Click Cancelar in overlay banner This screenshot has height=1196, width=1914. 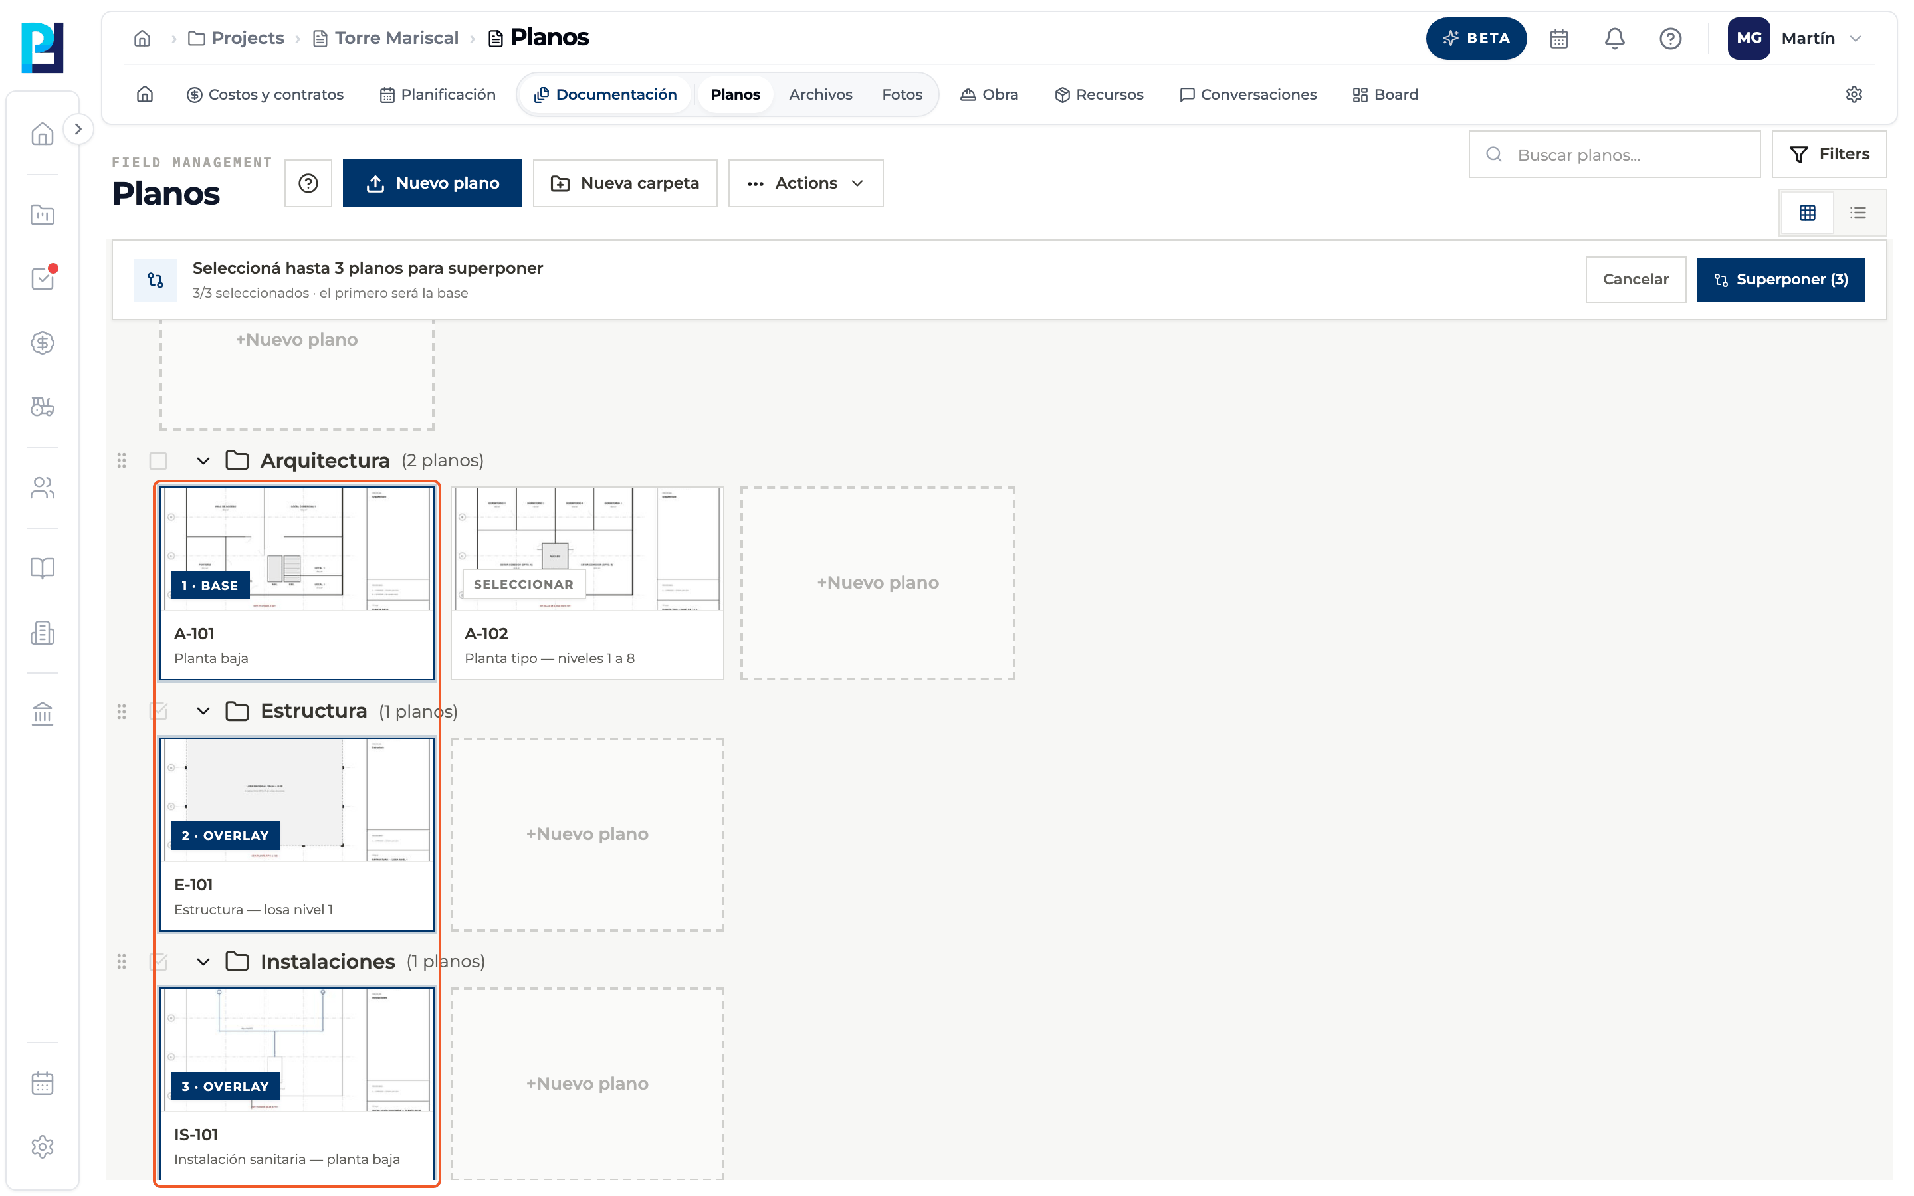point(1636,279)
